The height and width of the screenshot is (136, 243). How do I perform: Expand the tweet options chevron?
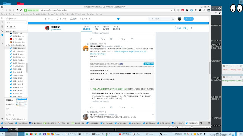[x=153, y=46]
